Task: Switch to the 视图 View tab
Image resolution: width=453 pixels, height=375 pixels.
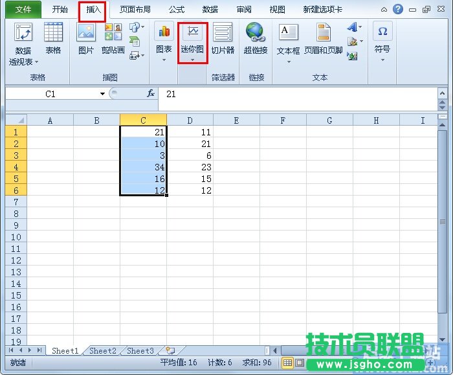Action: pos(278,10)
